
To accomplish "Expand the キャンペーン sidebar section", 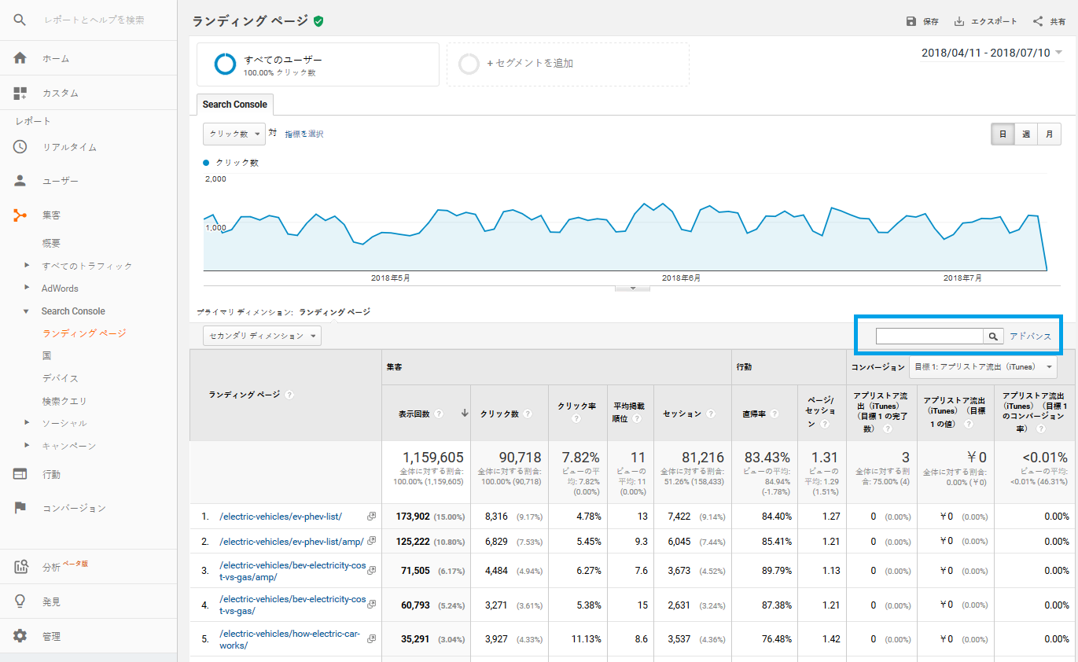I will [x=26, y=446].
